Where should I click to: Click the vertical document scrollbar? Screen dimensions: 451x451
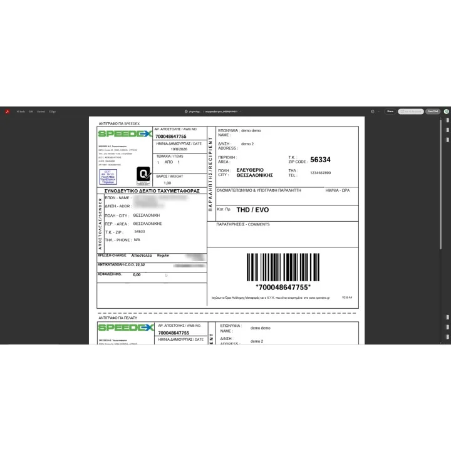coord(440,184)
